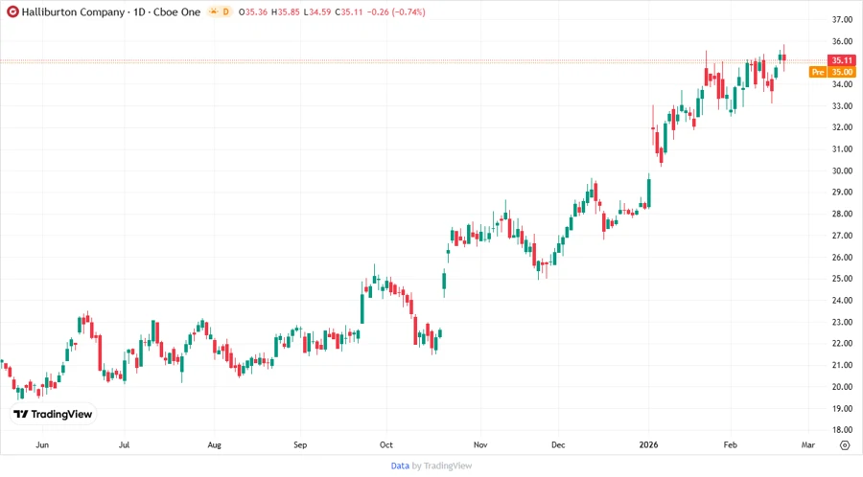Click the 23.00 price axis label
The image size is (863, 477).
pos(842,322)
